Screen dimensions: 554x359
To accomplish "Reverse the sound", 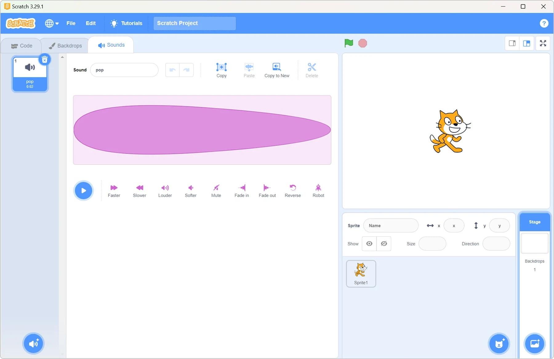I will pos(293,191).
